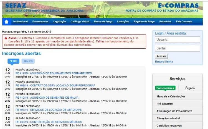
Task: Open PE 411/19 Aquisição de Equipamentos Permanentes
Action: pos(54,73)
